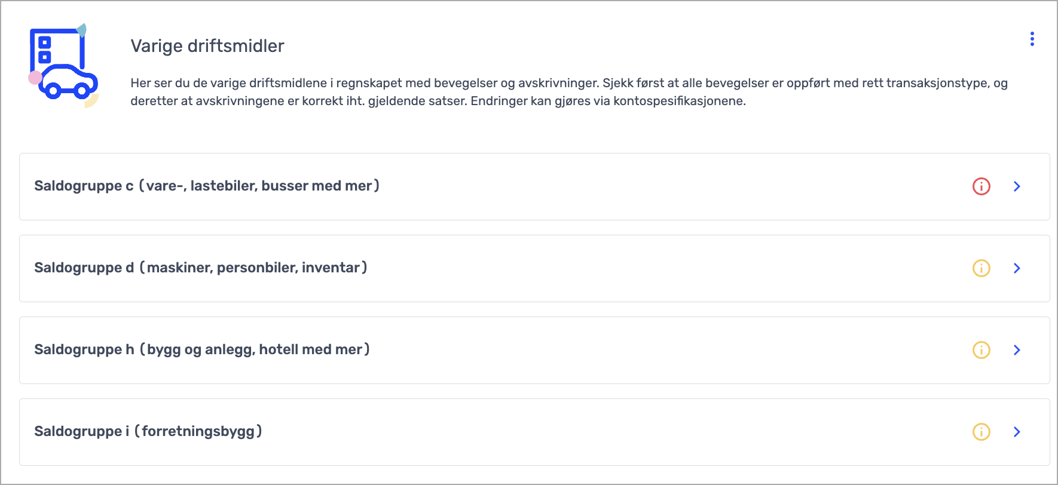Click the yellow info icon for Saldogruppe i

pyautogui.click(x=981, y=432)
